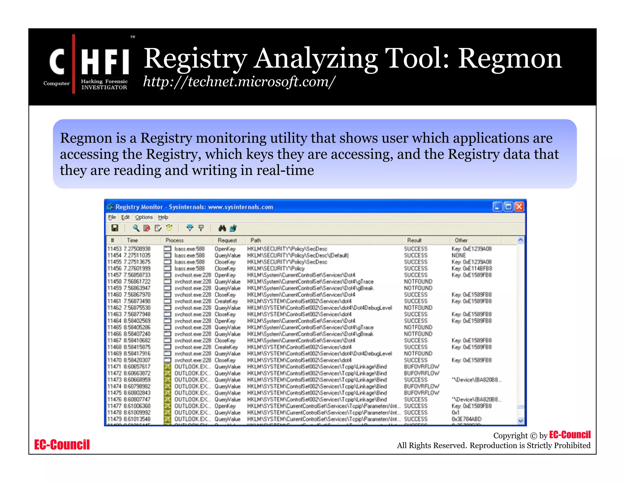Image resolution: width=625 pixels, height=483 pixels.
Task: Click CreateKey request in row 11468
Action: click(226, 347)
